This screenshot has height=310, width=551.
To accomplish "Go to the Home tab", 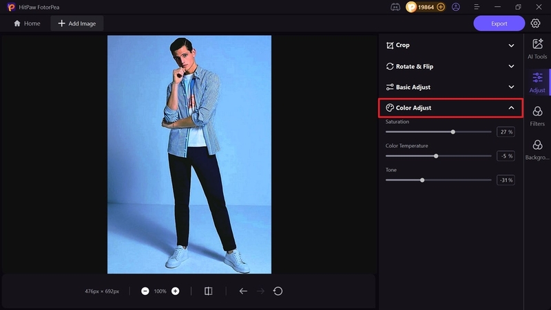I will click(x=27, y=23).
